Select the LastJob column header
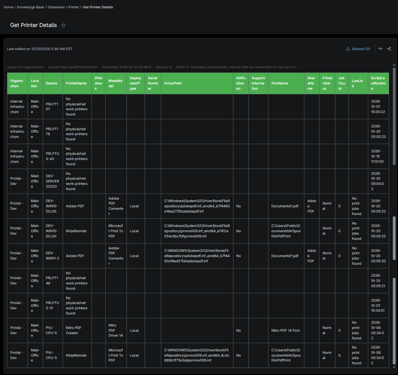Viewport: 398px width, 375px height. tap(358, 83)
